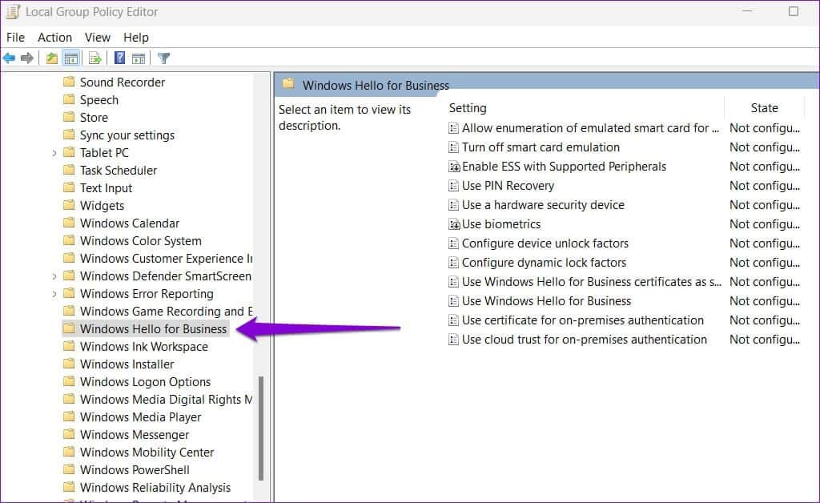Select Use Windows Hello for Business certificates policy

pos(592,282)
